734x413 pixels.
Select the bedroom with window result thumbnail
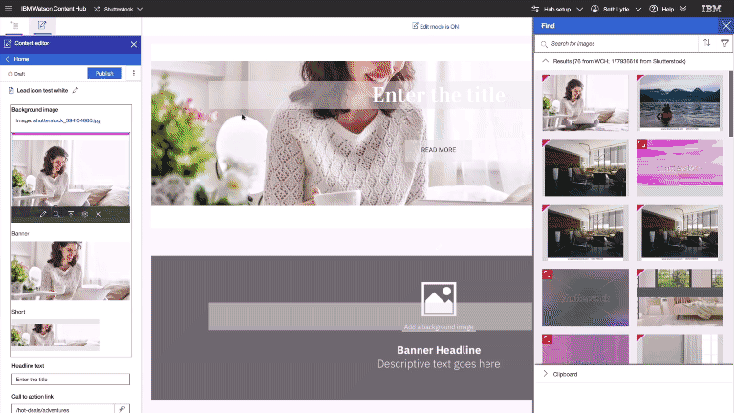[x=680, y=297]
